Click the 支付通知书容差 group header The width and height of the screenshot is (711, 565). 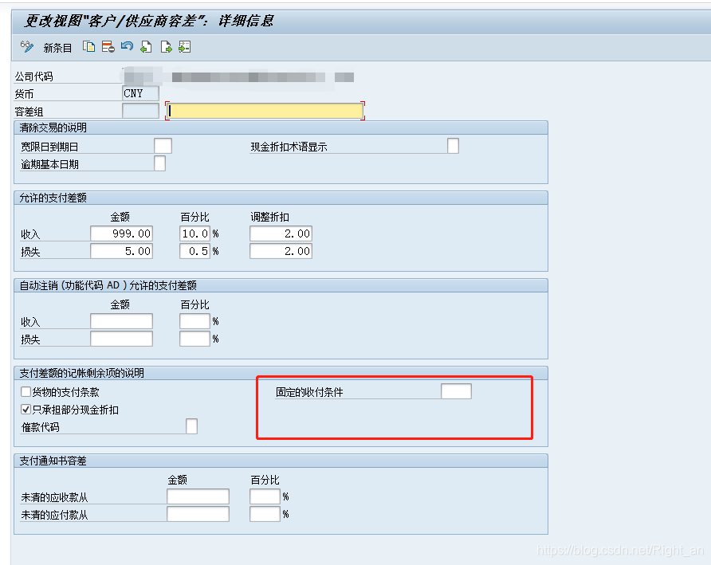(x=281, y=461)
